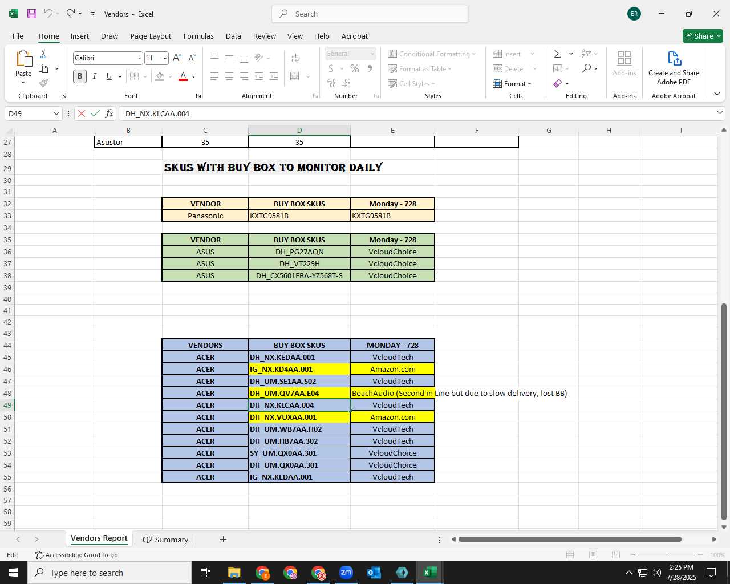Click the red Font Color A button
730x584 pixels.
(183, 76)
